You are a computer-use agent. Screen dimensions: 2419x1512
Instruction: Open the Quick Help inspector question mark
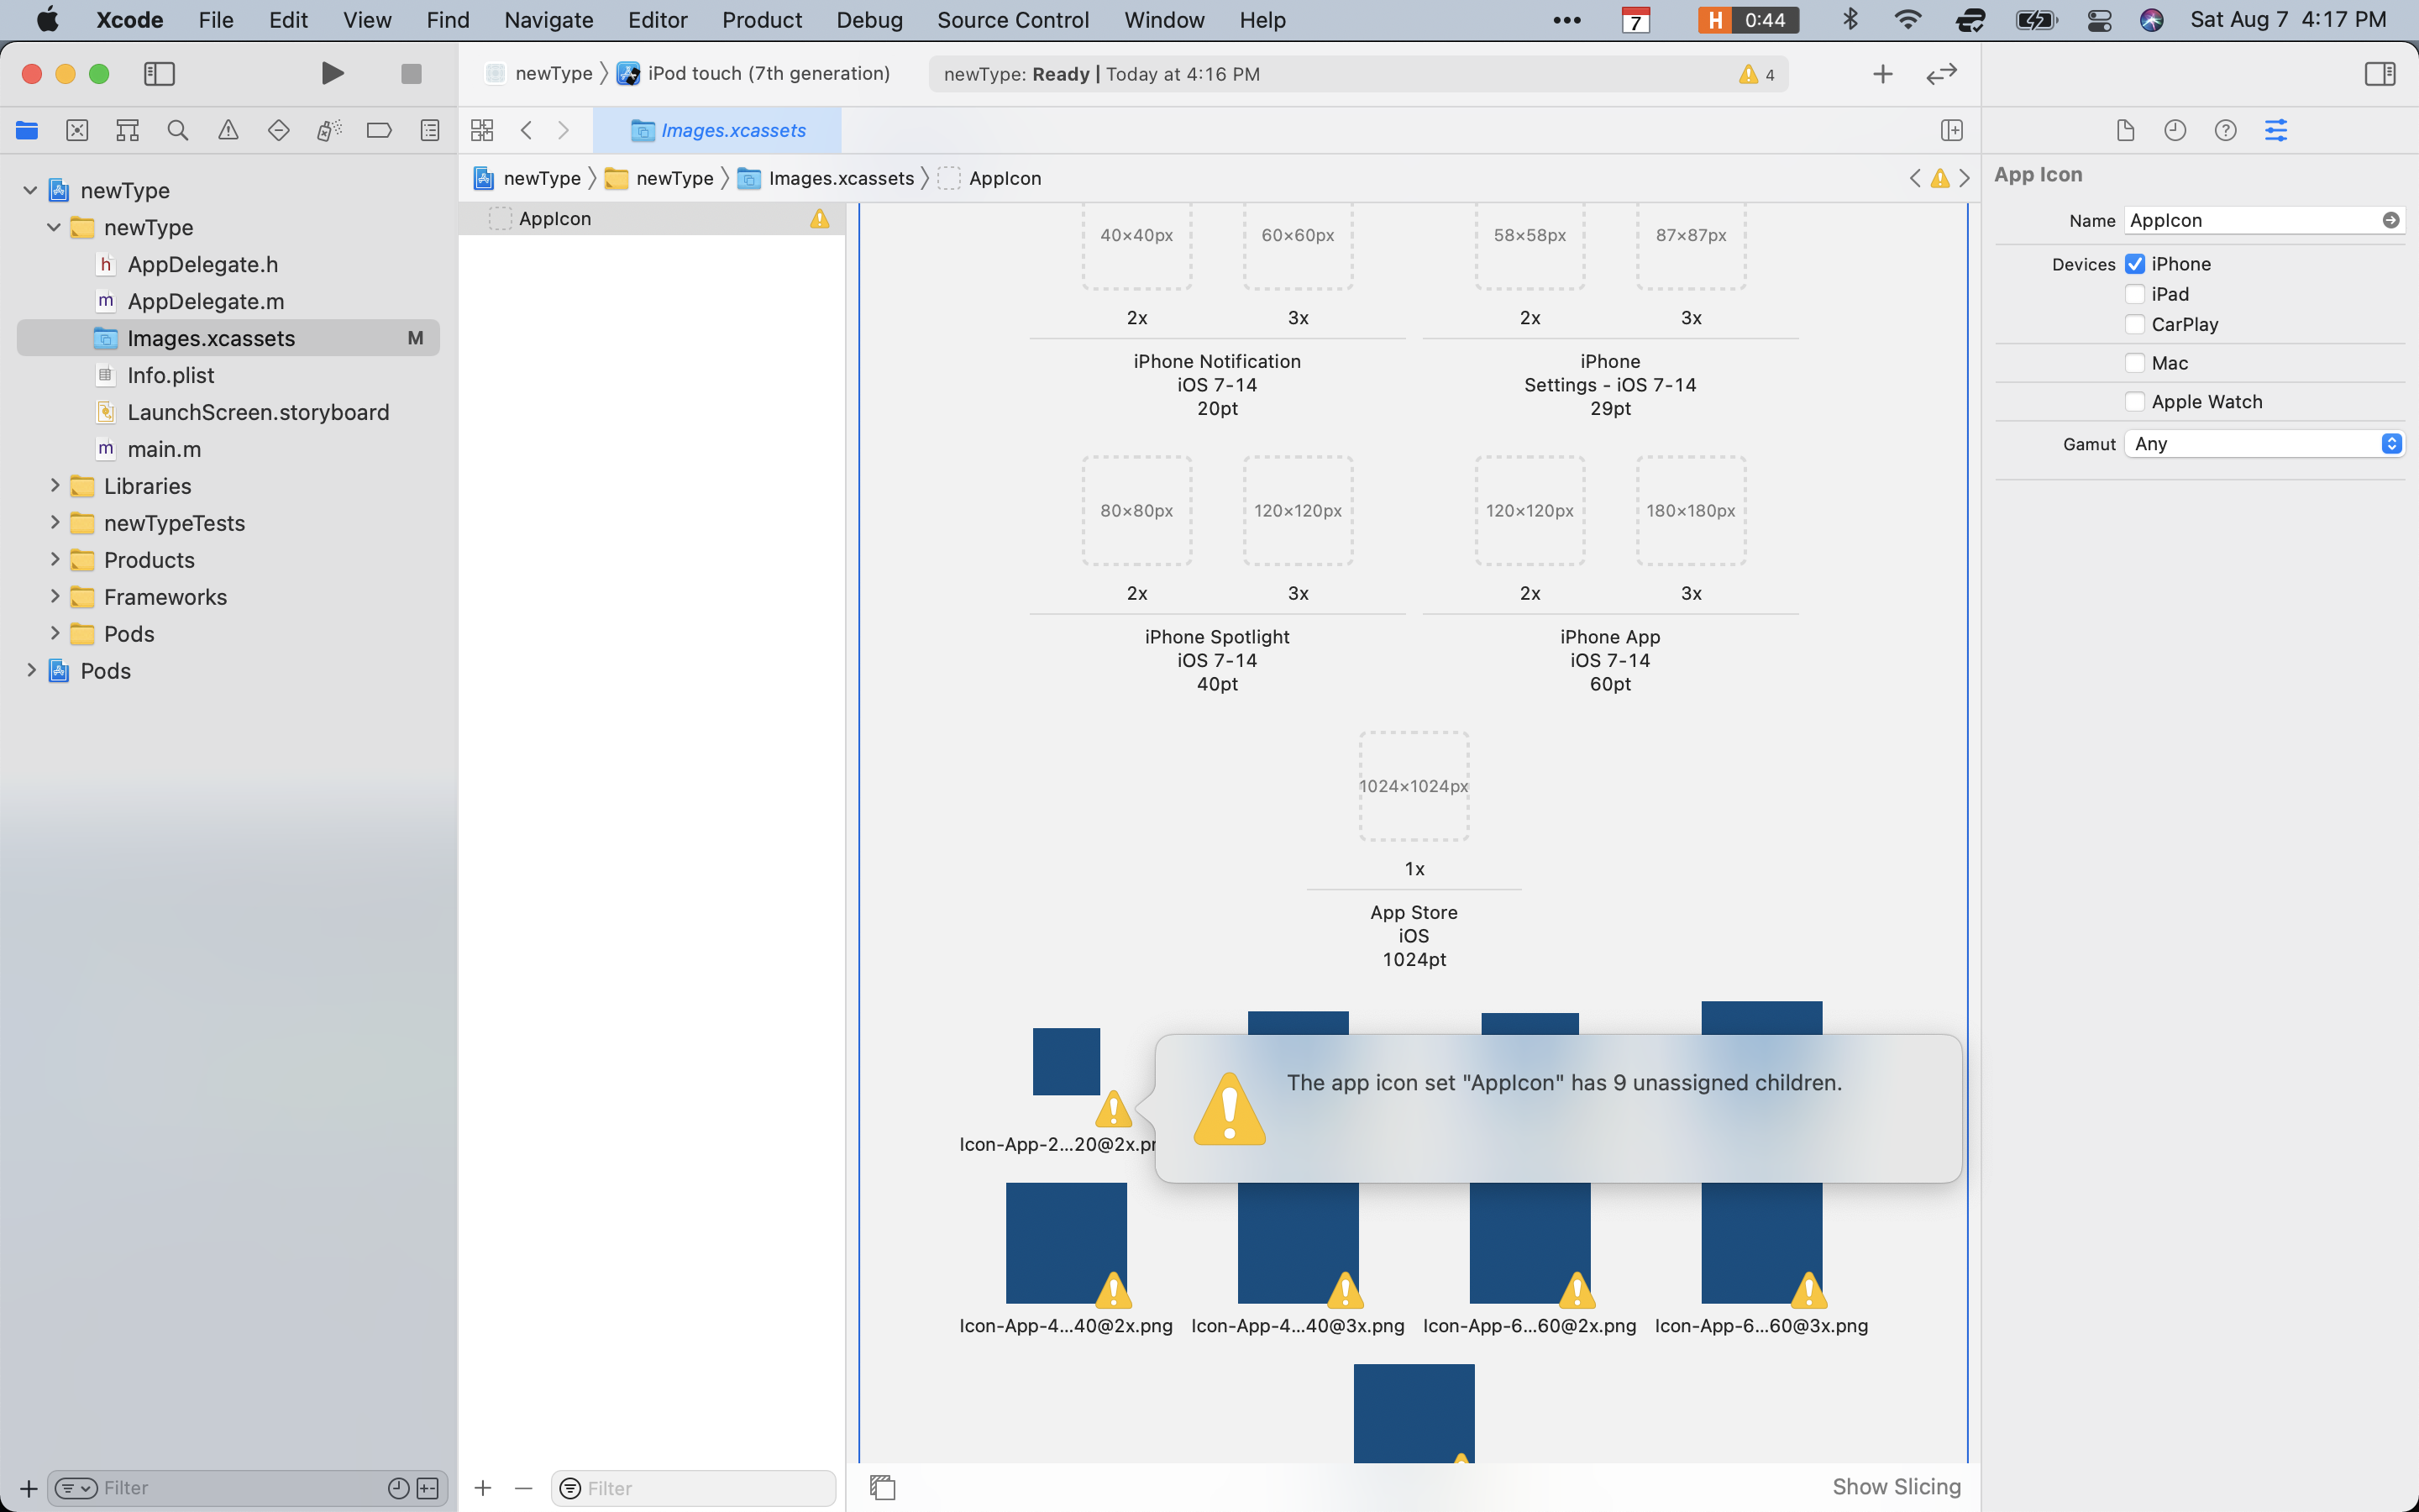pyautogui.click(x=2225, y=130)
